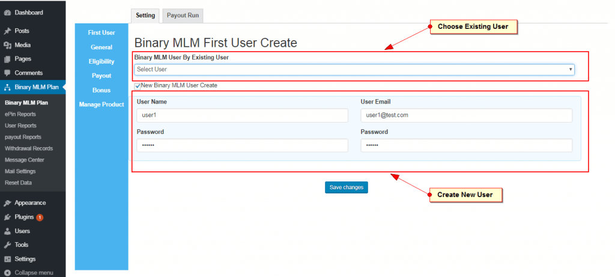Screen dimensions: 615x277
Task: Select the Setting tab
Action: (145, 16)
